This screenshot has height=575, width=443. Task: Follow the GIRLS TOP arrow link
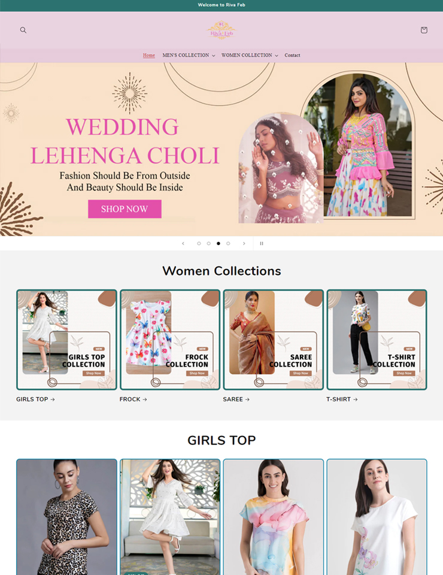pos(35,400)
